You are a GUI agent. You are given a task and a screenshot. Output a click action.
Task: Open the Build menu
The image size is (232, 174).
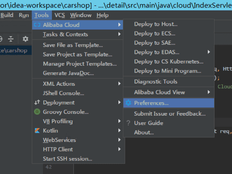click(7, 15)
